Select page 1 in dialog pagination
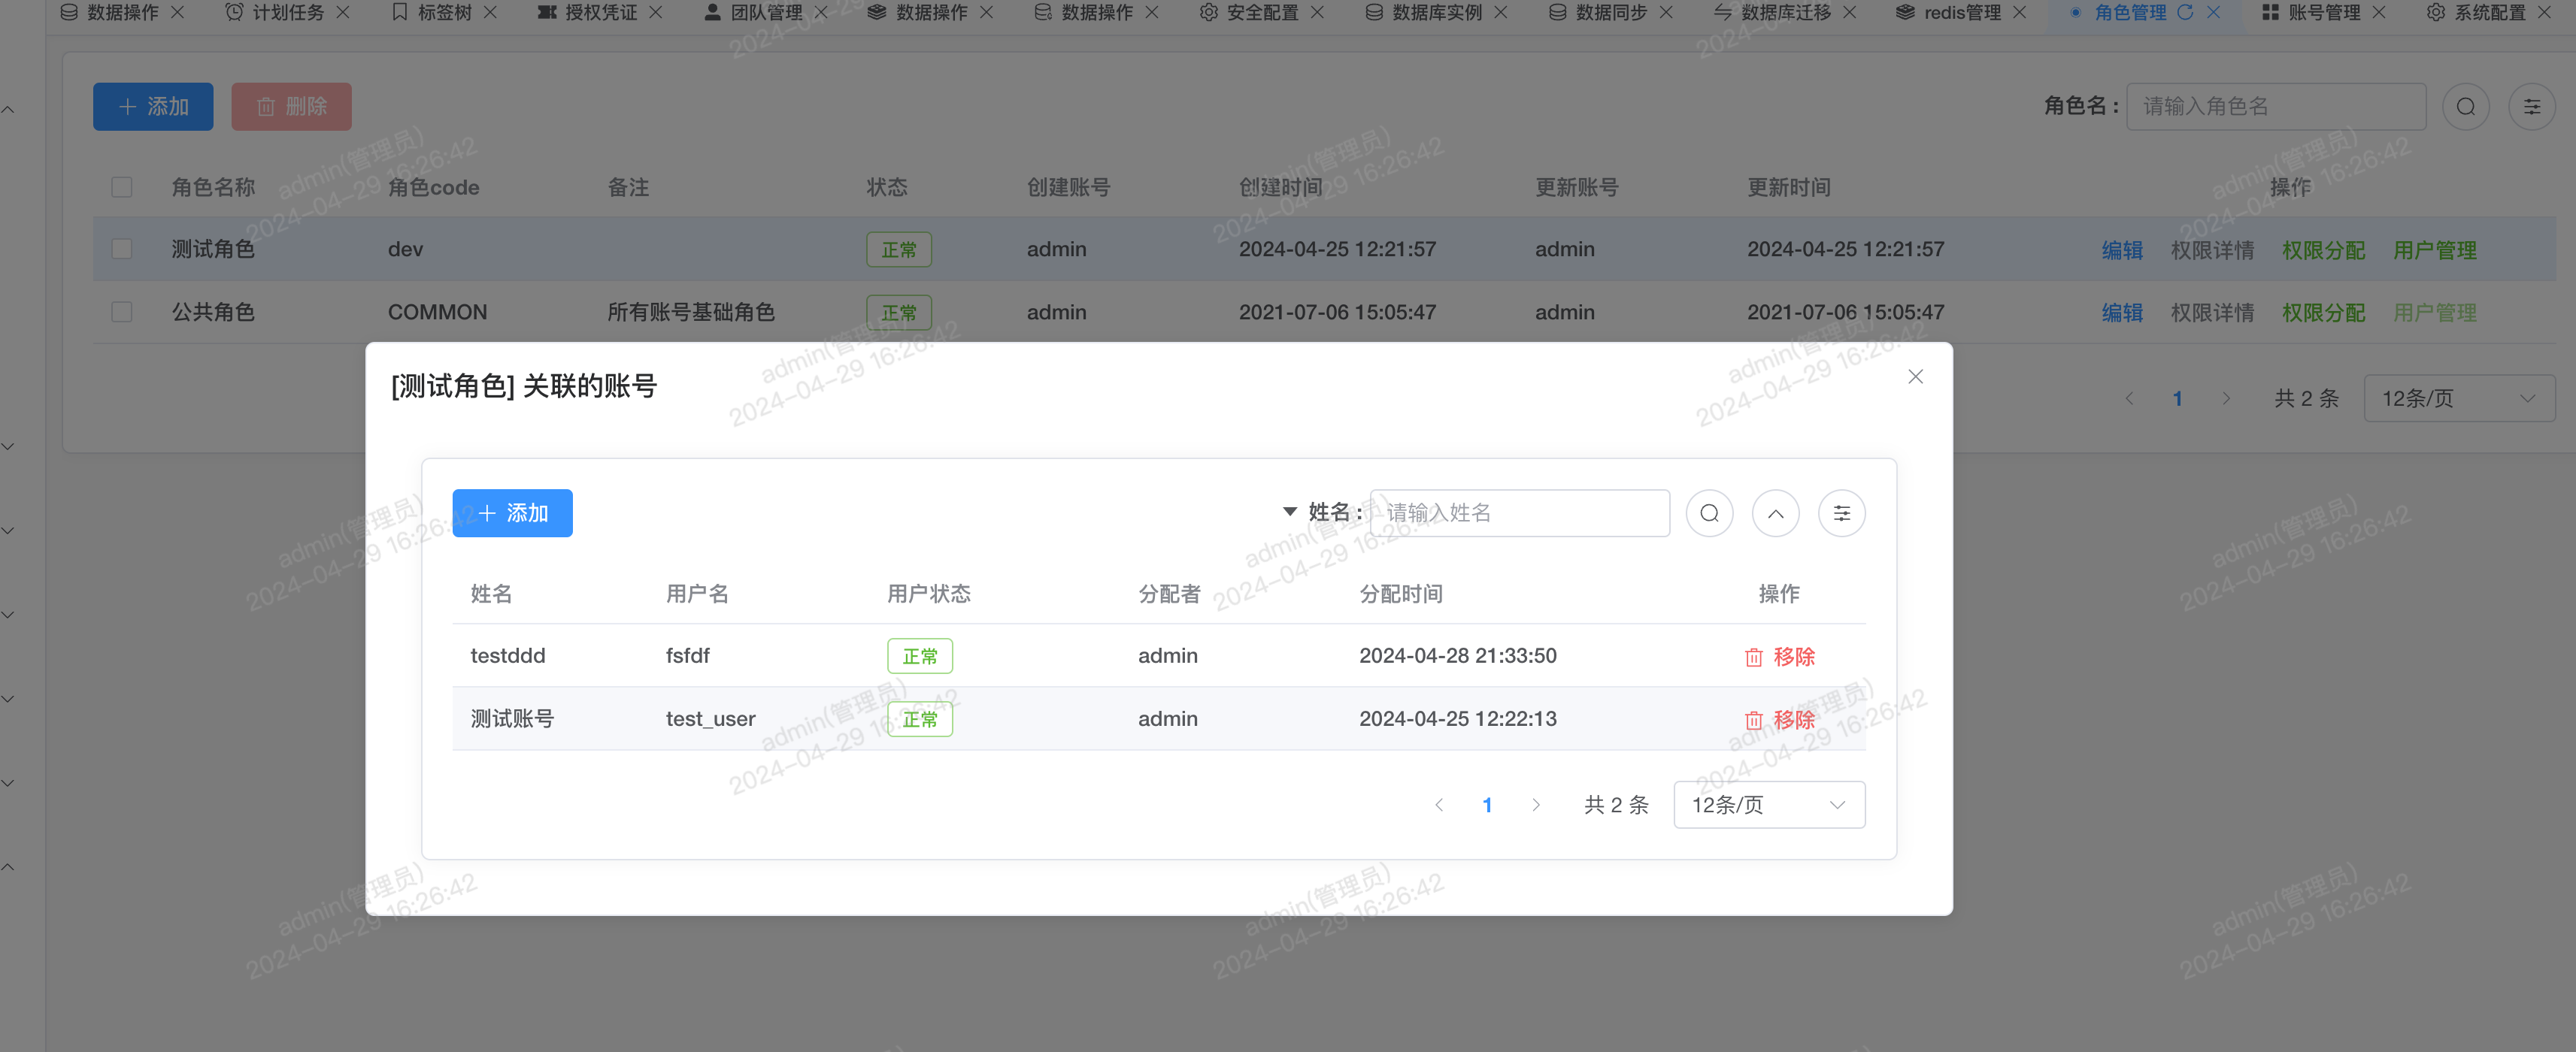The height and width of the screenshot is (1052, 2576). pos(1487,806)
